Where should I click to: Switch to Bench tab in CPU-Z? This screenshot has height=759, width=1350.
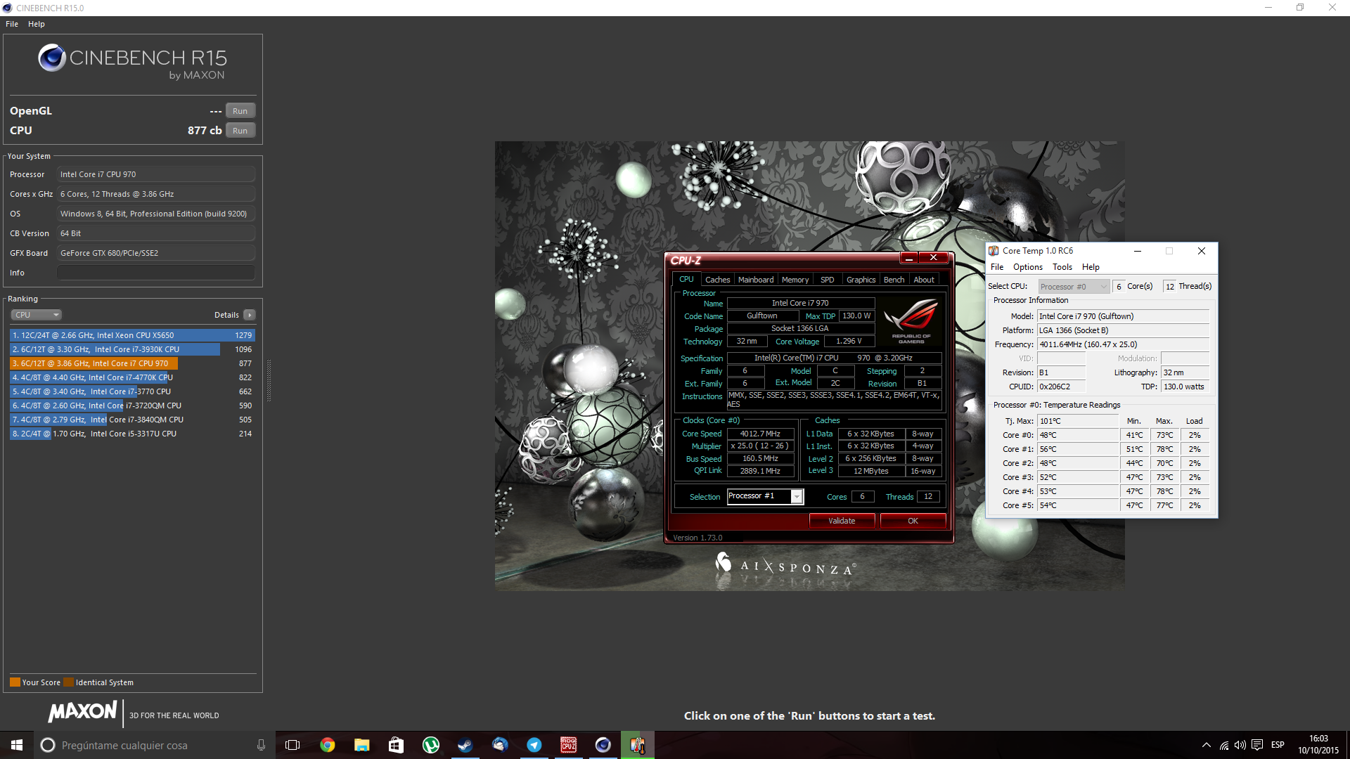point(894,280)
